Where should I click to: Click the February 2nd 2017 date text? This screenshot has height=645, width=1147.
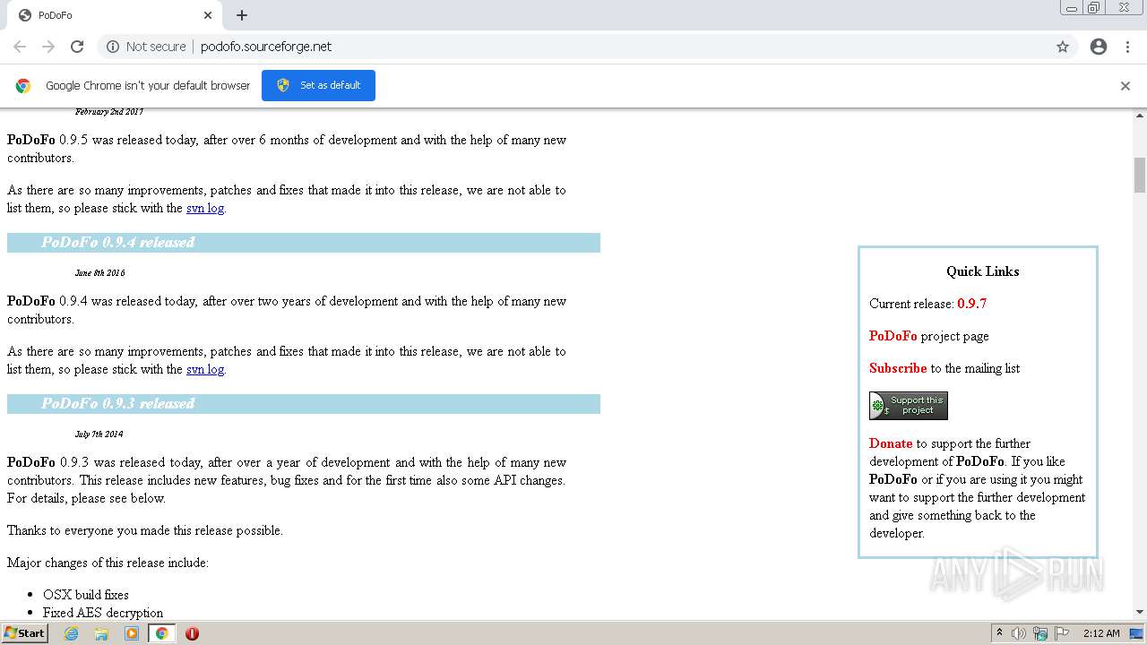[109, 112]
